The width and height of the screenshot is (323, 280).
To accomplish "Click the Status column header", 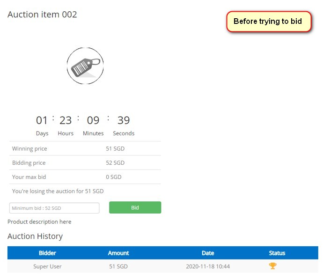I will 277,253.
